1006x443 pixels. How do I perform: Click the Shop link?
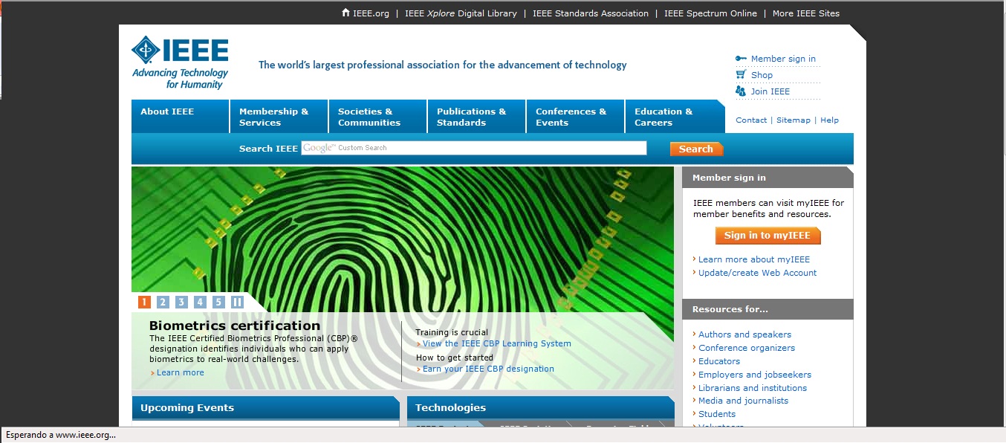(x=762, y=75)
